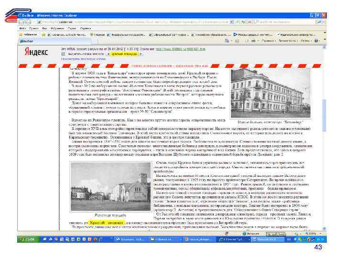This screenshot has width=344, height=258.
Task: Click the Stop loading X icon
Action: [249, 22]
